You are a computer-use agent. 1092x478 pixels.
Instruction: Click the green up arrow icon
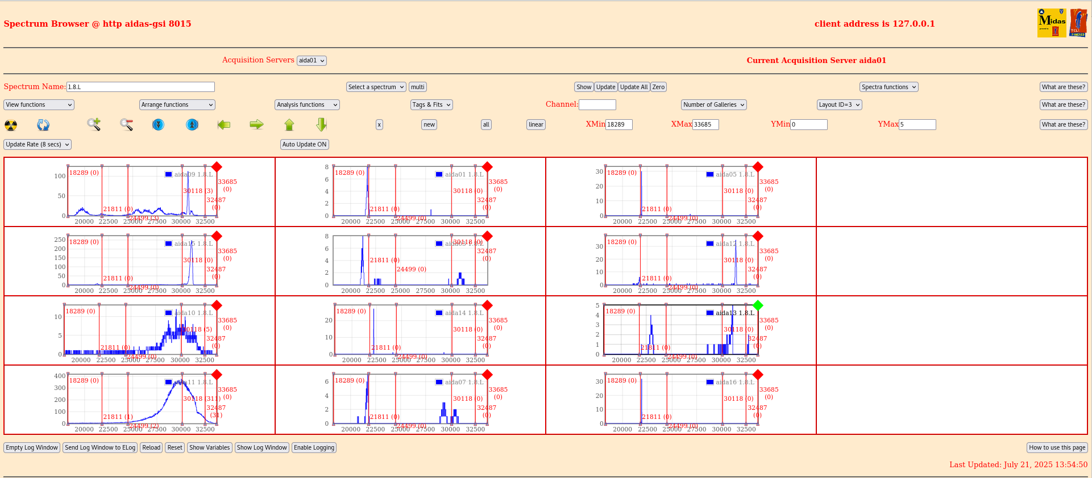point(289,125)
